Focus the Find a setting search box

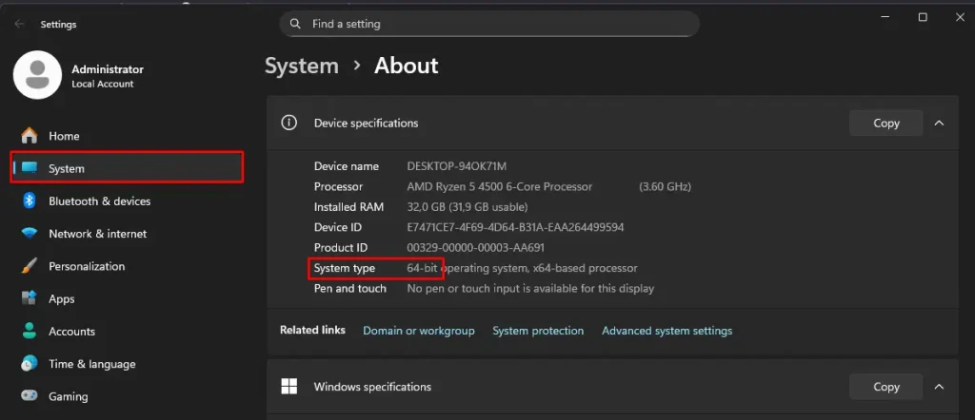coord(489,24)
